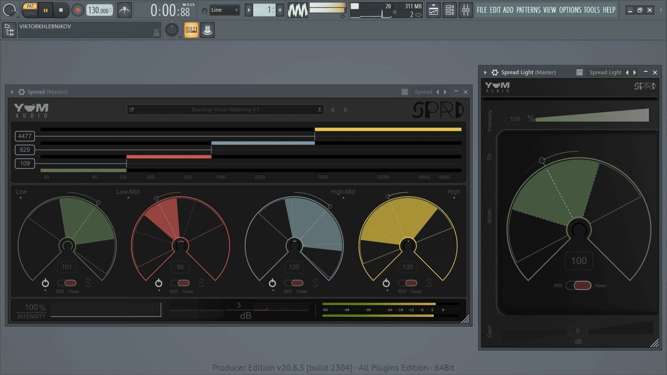Click the multilink knob in second toolbar
This screenshot has height=375, width=667.
tap(171, 30)
